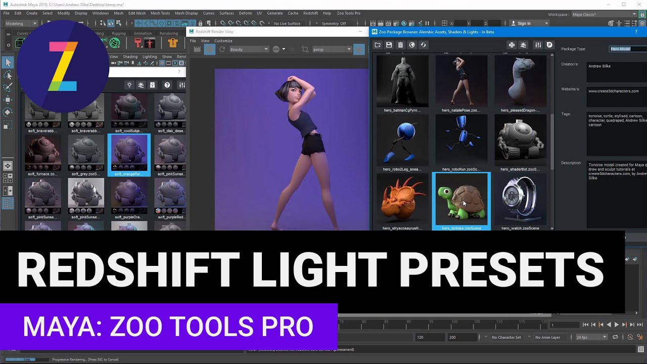Click the note info icon in Zoo browser

coord(549,45)
